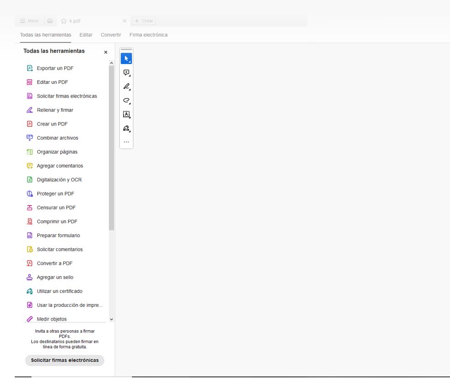The width and height of the screenshot is (450, 381).
Task: Click the Rellenar y firmar pen icon
Action: 29,110
